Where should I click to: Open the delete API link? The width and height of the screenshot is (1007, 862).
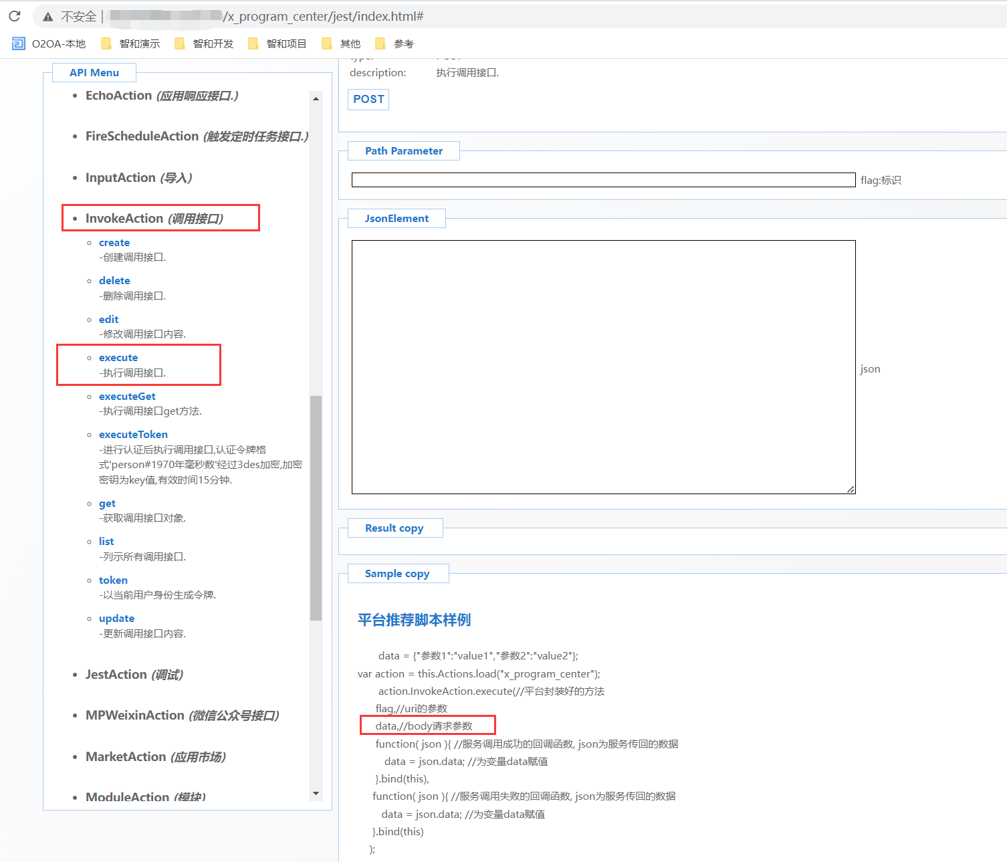[x=114, y=281]
